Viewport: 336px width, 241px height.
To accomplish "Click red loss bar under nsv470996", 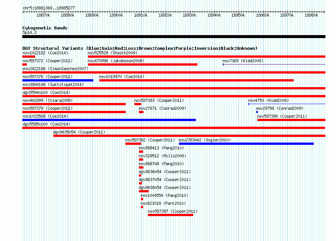I will [143, 64].
